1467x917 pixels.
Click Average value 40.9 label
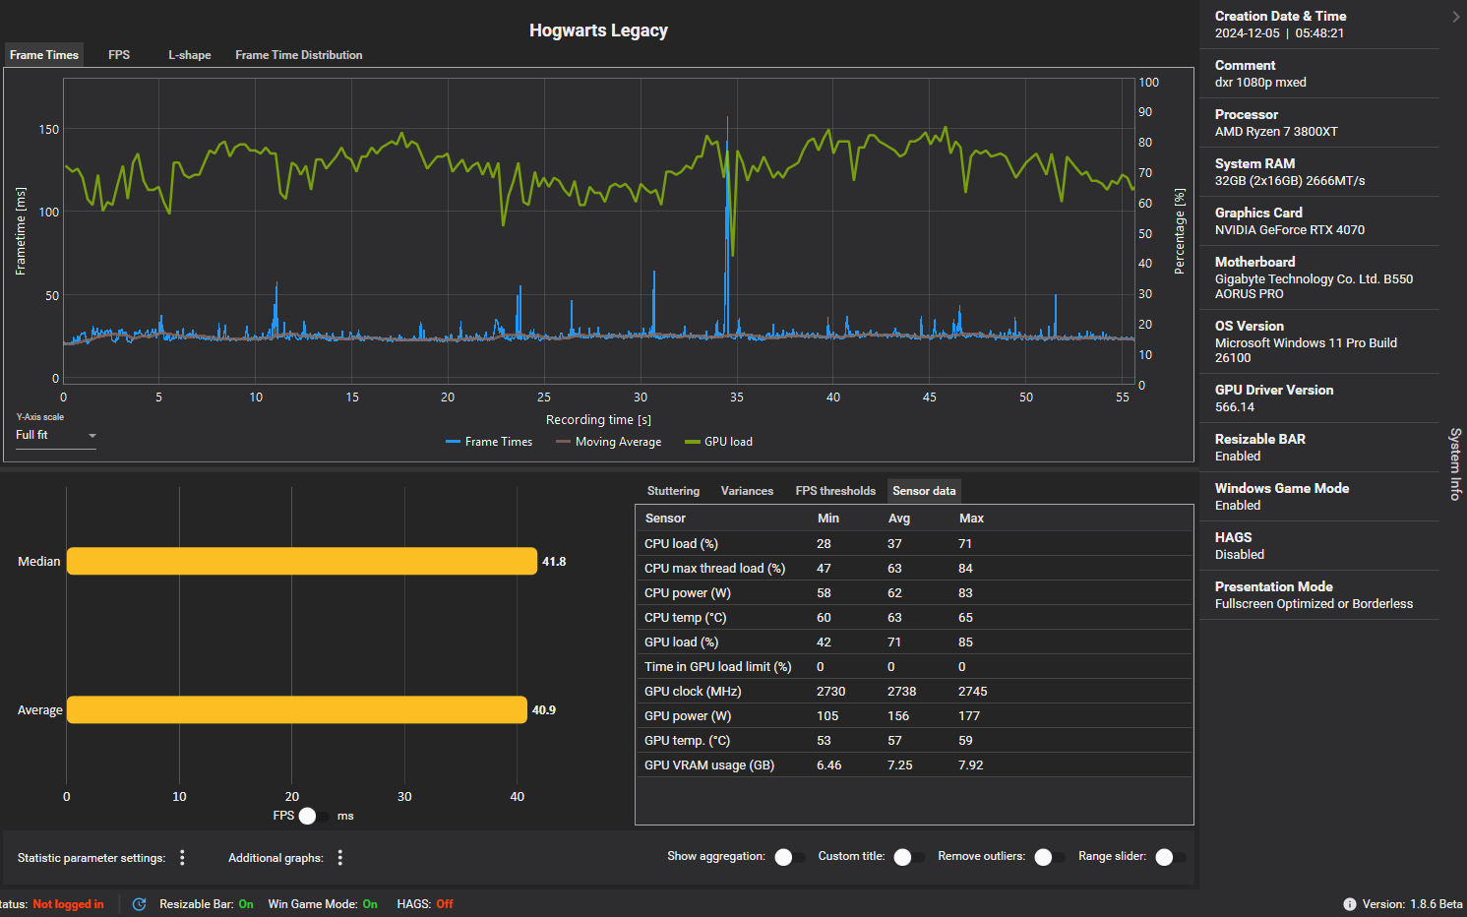click(544, 710)
